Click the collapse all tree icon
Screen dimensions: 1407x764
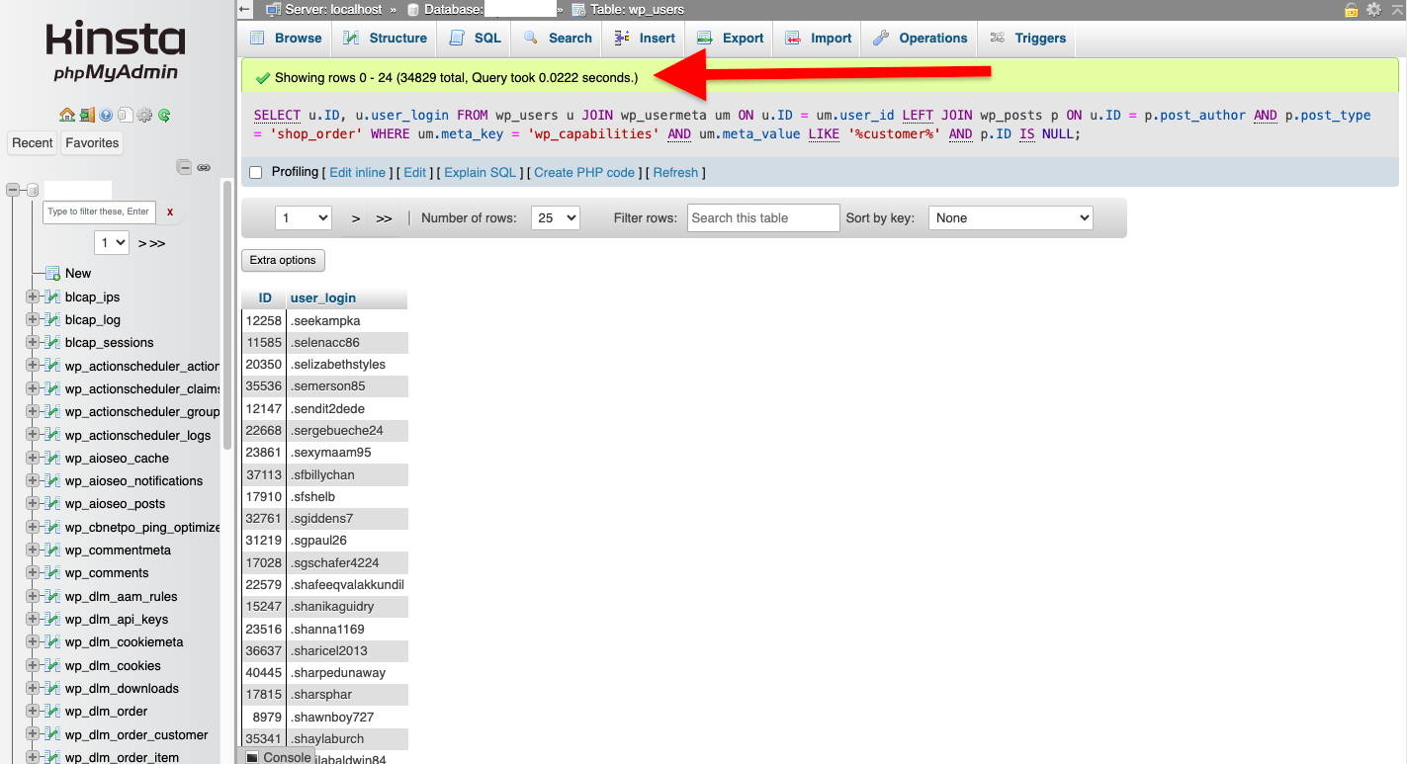pos(185,167)
